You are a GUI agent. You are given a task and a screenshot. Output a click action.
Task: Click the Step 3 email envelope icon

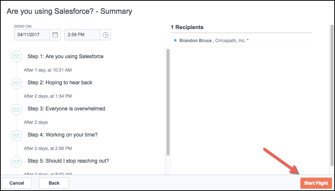point(16,110)
